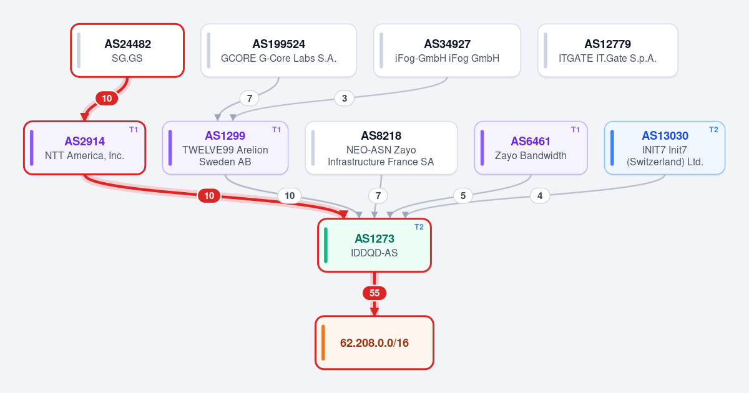Click the 7 badge under AS199524
Image resolution: width=749 pixels, height=393 pixels.
(x=249, y=99)
